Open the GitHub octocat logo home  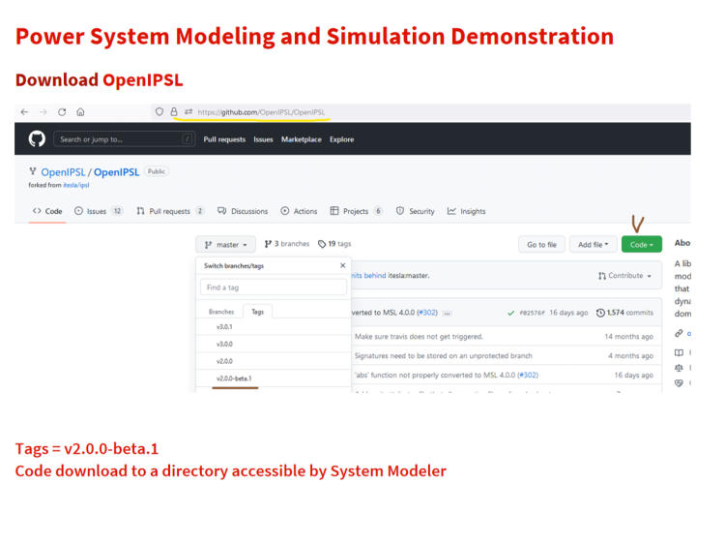coord(37,138)
